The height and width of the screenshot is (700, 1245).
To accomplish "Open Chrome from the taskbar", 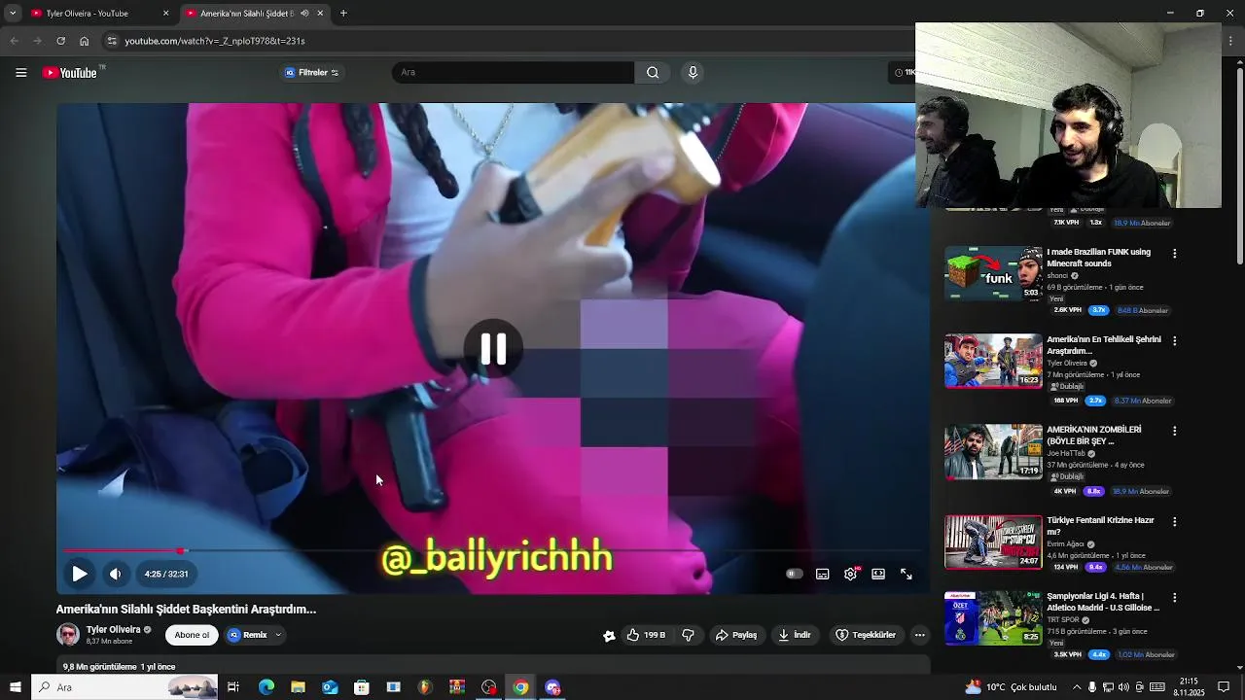I will tap(521, 687).
